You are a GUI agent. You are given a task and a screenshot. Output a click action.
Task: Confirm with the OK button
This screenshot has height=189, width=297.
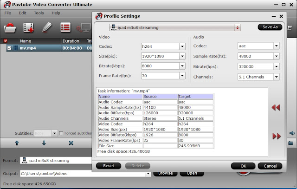click(243, 166)
